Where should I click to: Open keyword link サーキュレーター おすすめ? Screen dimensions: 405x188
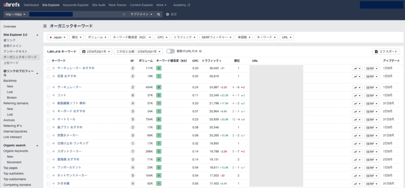pos(76,68)
